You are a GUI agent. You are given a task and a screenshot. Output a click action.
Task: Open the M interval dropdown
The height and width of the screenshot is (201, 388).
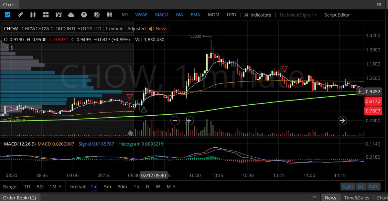(x=171, y=186)
